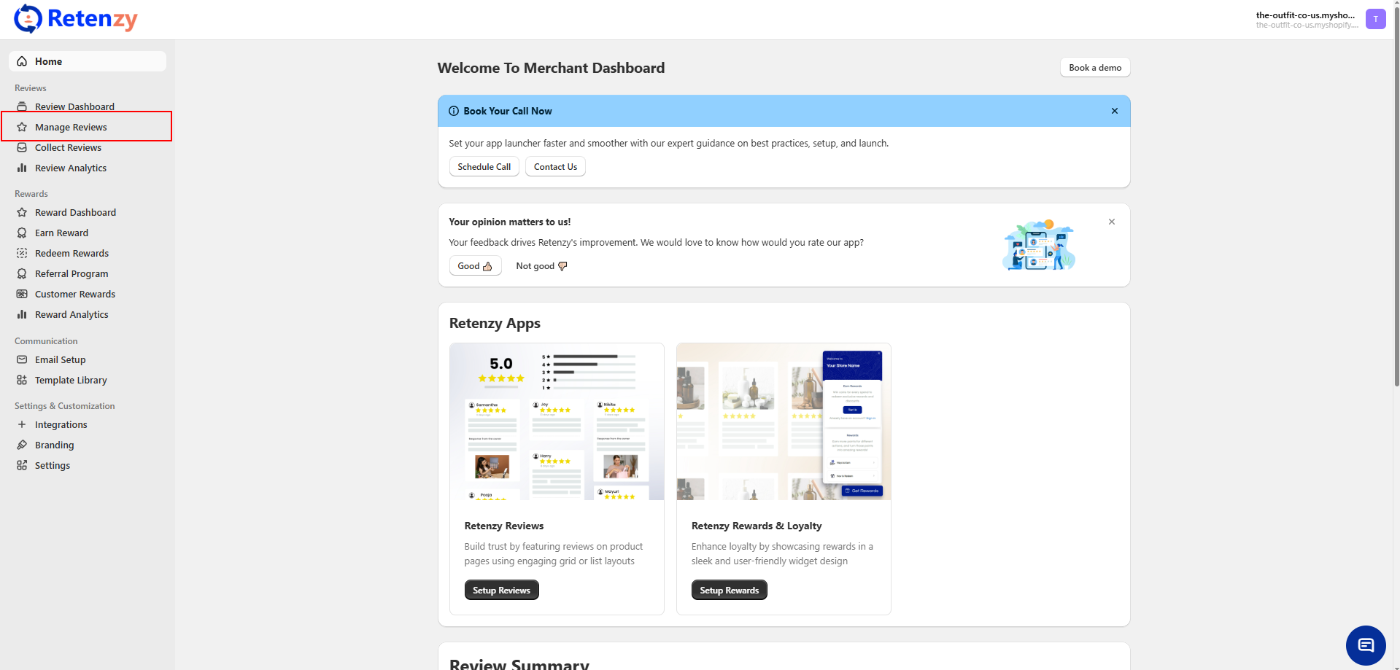Open Earn Reward section
The width and height of the screenshot is (1400, 670).
point(88,233)
